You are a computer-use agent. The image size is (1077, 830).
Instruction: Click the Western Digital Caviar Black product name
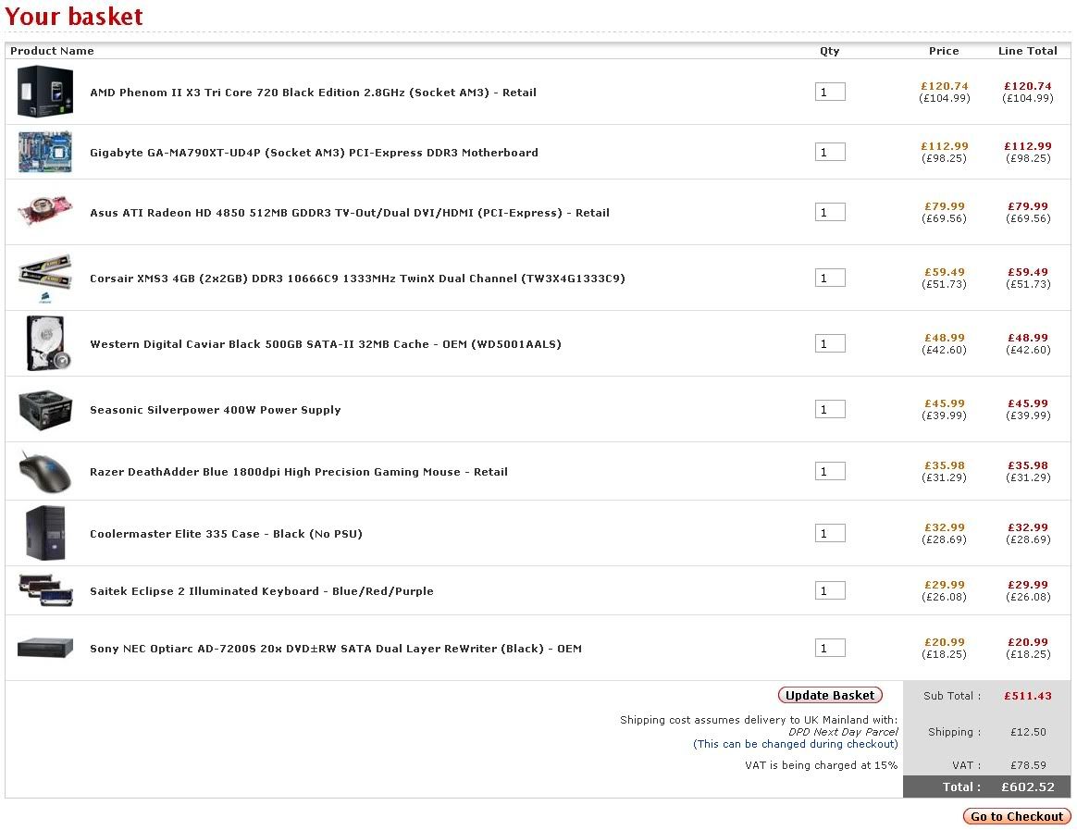(326, 344)
